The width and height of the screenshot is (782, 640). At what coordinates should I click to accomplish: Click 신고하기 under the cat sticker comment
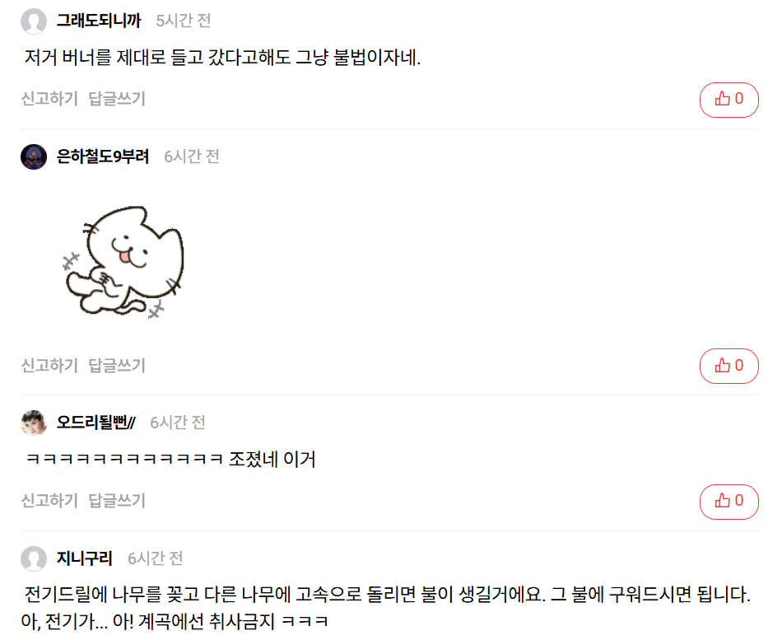coord(49,366)
